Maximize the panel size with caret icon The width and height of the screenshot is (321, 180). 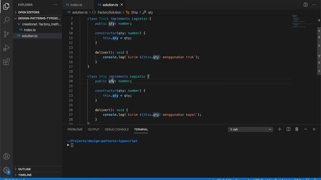[305, 129]
